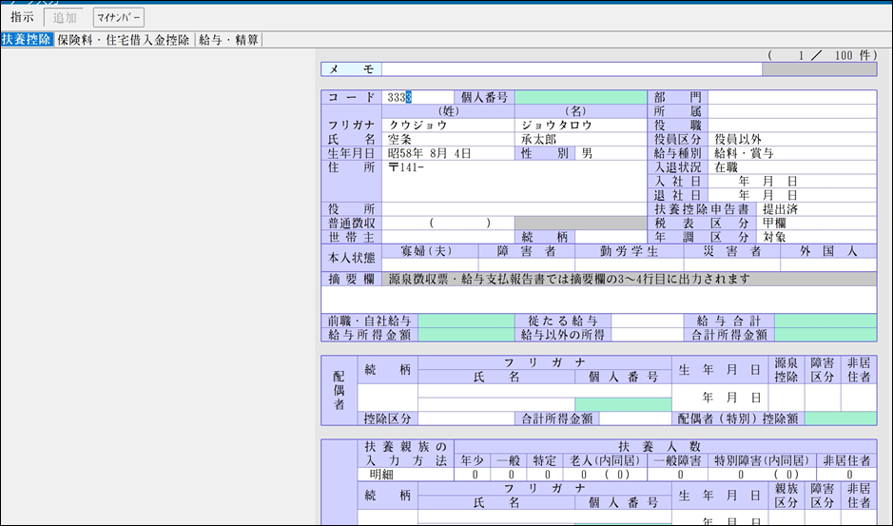
Task: Click the 給与合計 green field
Action: point(825,321)
